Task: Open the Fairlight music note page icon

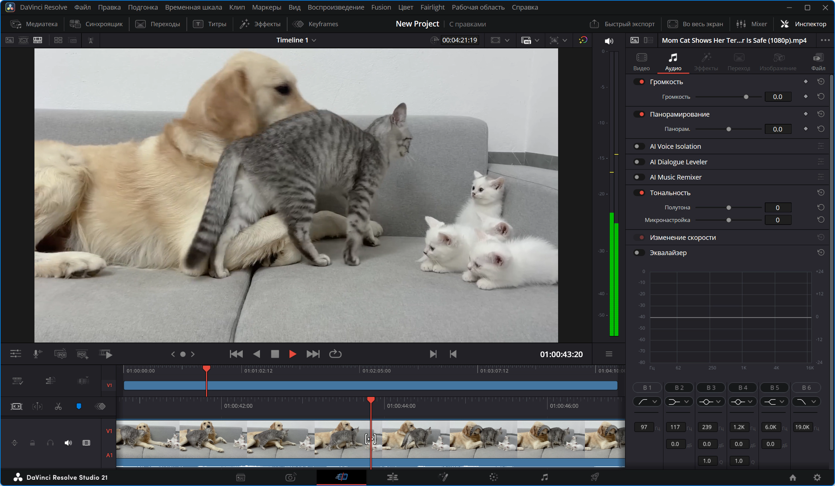Action: point(545,477)
